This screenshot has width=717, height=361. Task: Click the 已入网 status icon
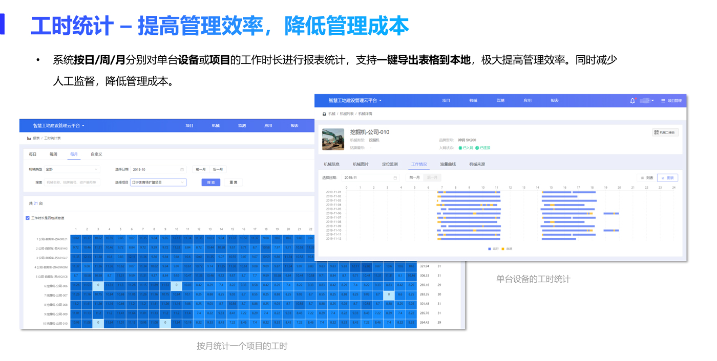coord(460,148)
